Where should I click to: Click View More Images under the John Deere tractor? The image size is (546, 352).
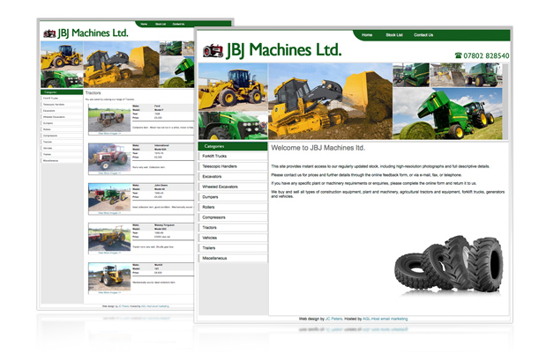pos(109,213)
